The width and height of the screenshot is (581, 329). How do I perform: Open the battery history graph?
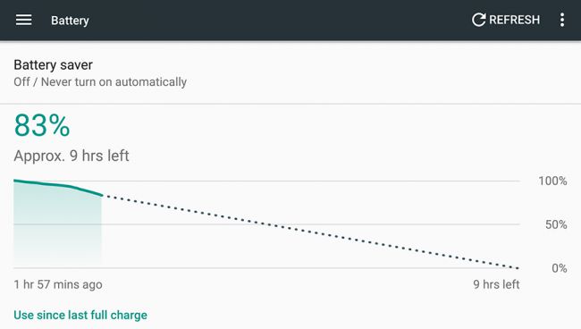(x=266, y=224)
